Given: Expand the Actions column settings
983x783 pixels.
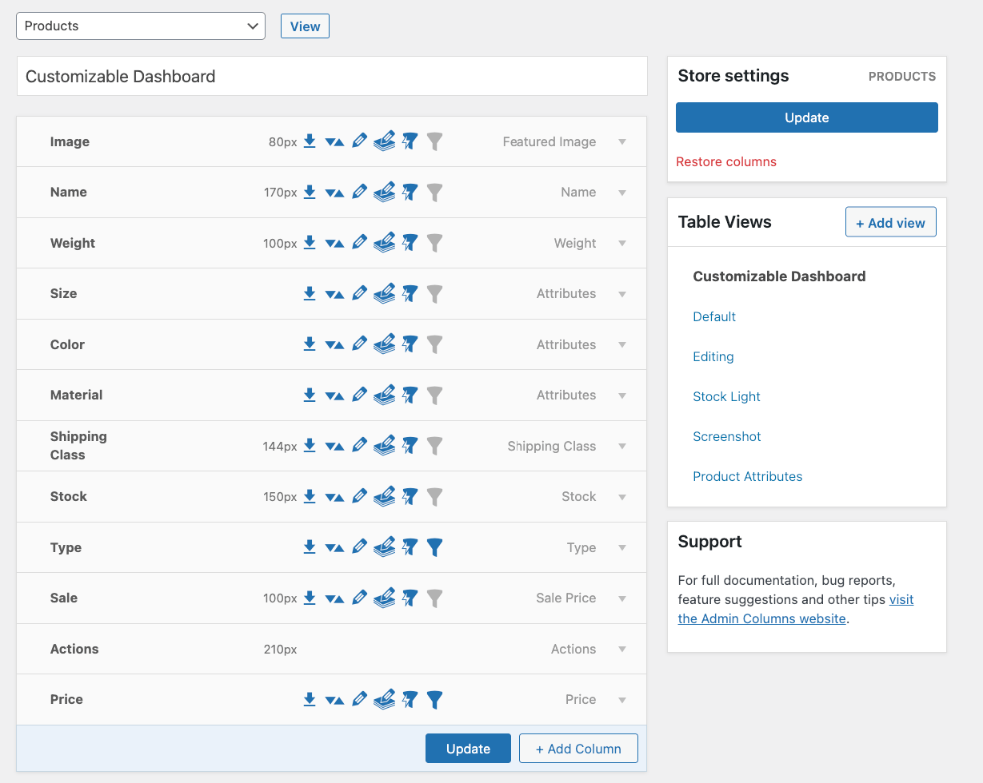Looking at the screenshot, I should pos(622,649).
